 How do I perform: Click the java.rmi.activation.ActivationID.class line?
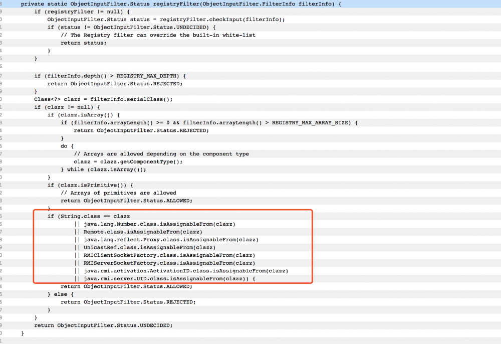tap(181, 271)
